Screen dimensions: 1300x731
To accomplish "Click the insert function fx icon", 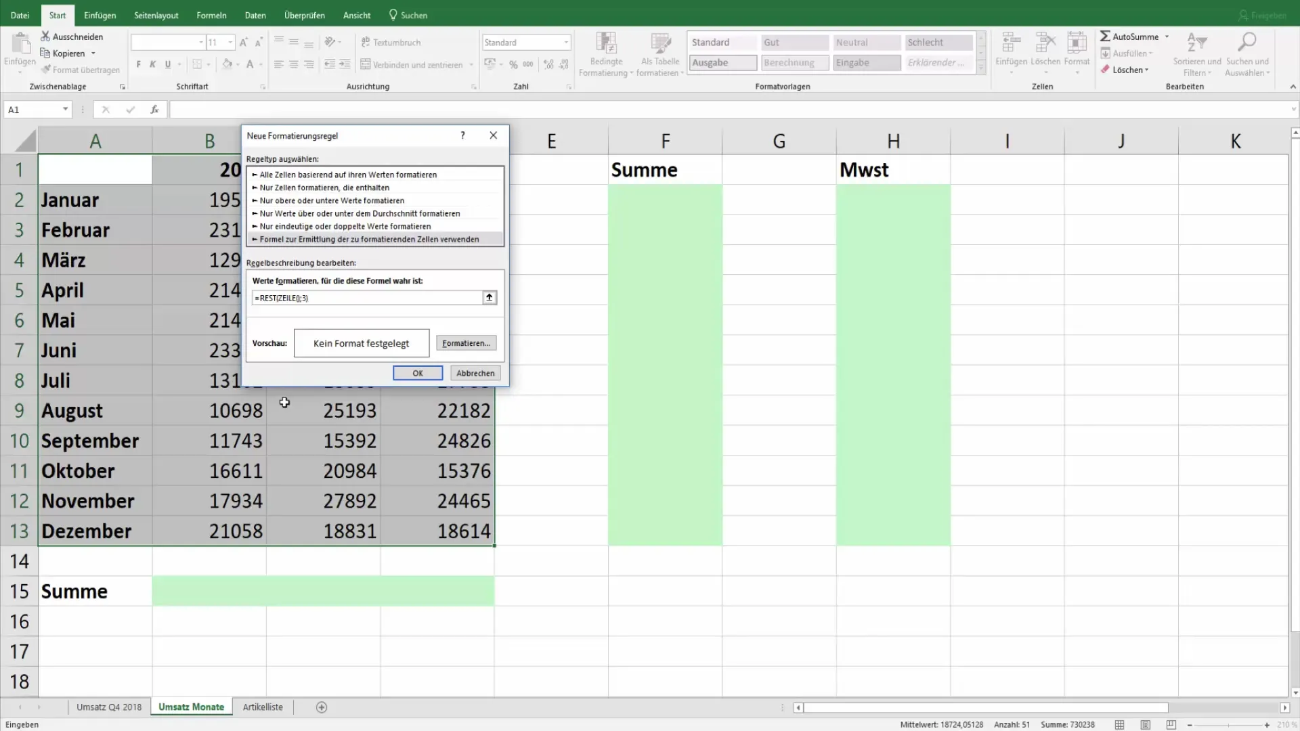I will tap(154, 109).
